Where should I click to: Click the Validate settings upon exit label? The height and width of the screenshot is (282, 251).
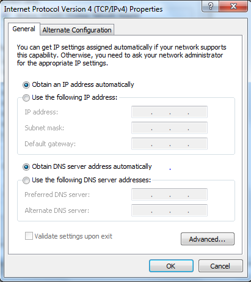[73, 236]
